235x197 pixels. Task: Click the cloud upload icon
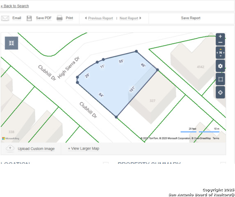point(10,148)
